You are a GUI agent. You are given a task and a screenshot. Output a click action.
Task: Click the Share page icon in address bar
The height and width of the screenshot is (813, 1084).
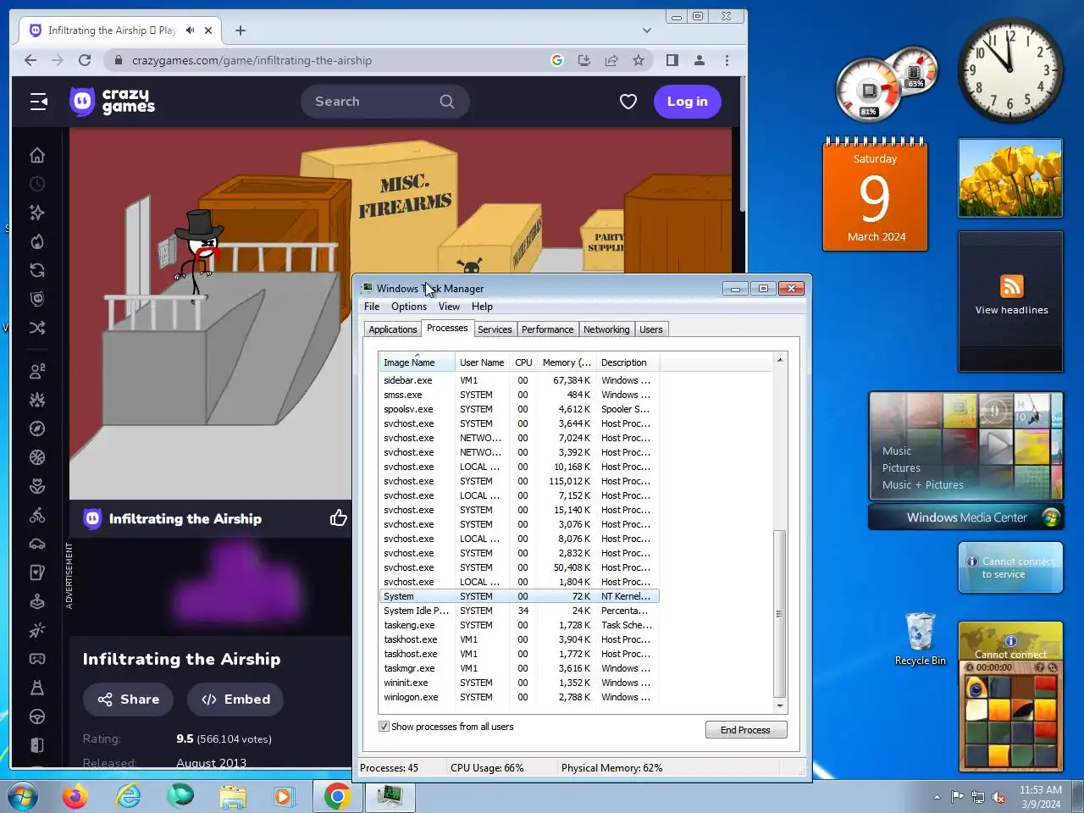[611, 60]
